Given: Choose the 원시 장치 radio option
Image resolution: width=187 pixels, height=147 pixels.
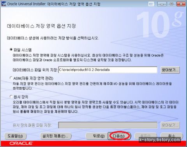Looking at the screenshot, I should point(11,97).
